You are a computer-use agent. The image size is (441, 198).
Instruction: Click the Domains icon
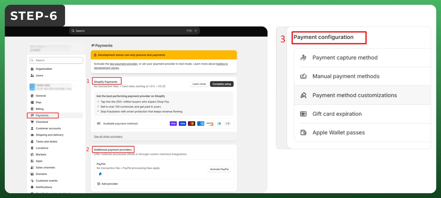pos(32,174)
